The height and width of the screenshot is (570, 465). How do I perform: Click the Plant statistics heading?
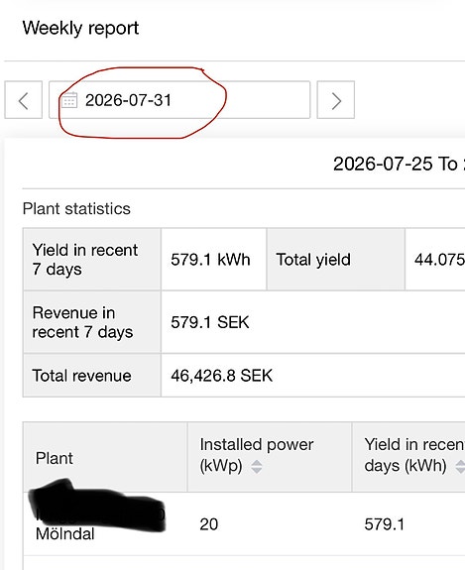(x=76, y=208)
